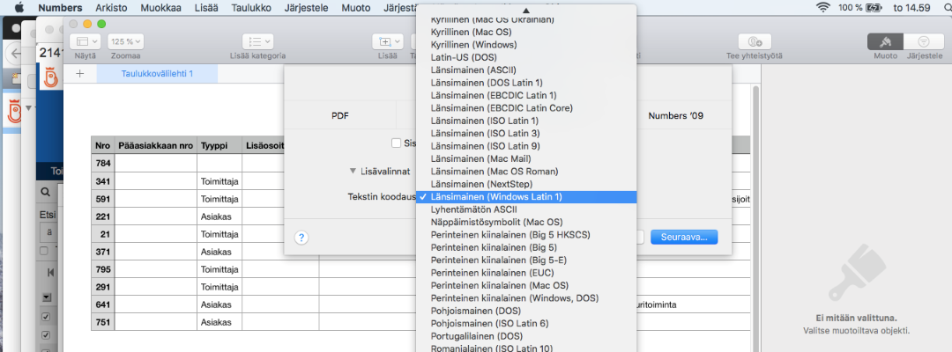Image resolution: width=952 pixels, height=352 pixels.
Task: Collapse the Lisävalinnat disclosure triangle
Action: 353,171
